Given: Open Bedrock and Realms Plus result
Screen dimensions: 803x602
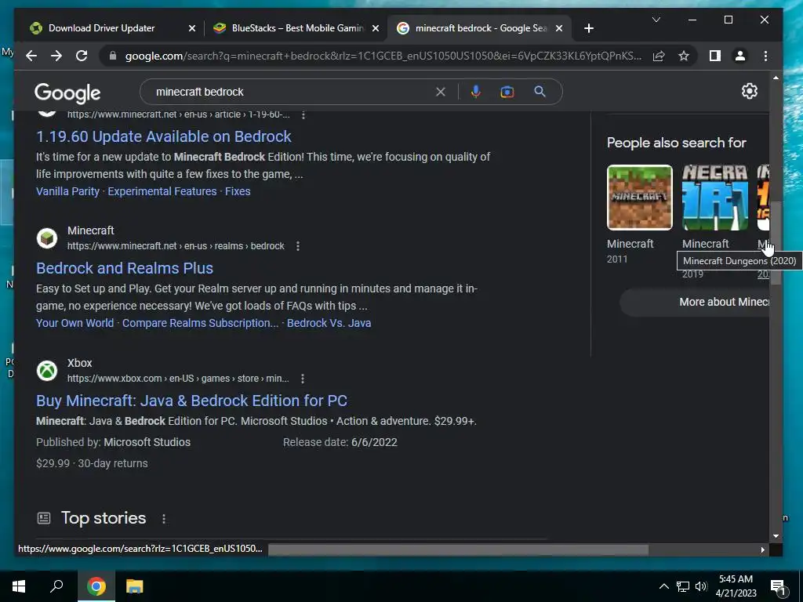Looking at the screenshot, I should [125, 268].
